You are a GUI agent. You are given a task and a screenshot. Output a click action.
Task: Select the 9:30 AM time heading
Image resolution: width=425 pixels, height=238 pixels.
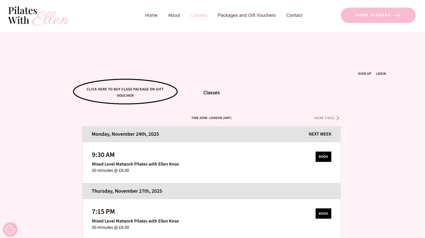click(x=103, y=155)
